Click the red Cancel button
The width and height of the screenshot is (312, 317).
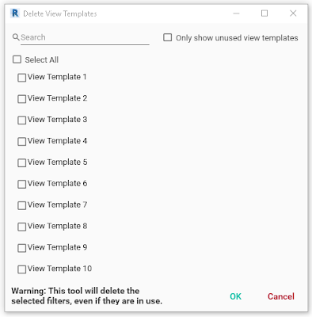(x=281, y=296)
